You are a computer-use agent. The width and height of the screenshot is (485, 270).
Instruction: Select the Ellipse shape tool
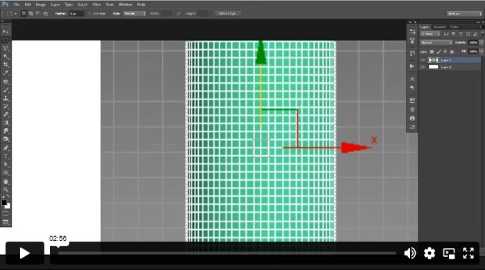point(6,172)
